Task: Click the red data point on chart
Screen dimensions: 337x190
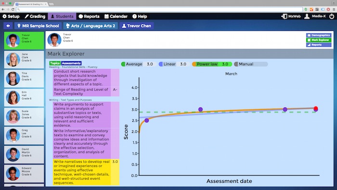Action: pyautogui.click(x=315, y=108)
